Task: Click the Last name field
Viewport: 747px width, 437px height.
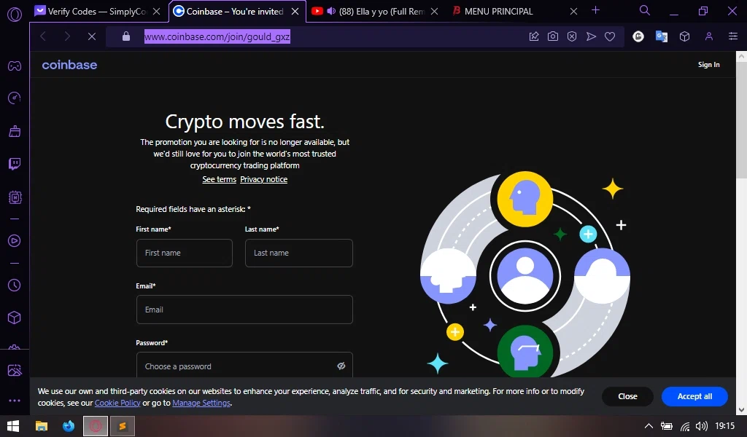Action: pos(298,253)
